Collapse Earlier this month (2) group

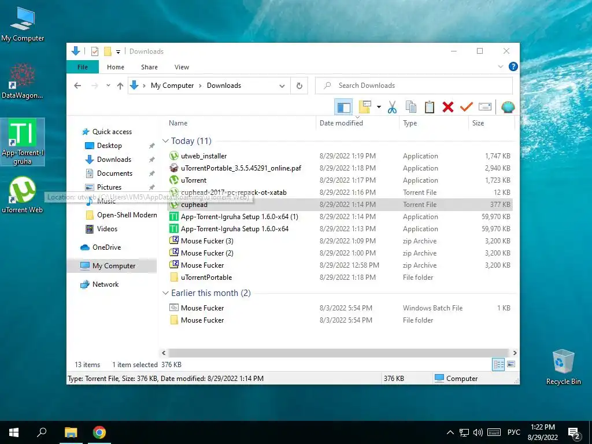165,293
